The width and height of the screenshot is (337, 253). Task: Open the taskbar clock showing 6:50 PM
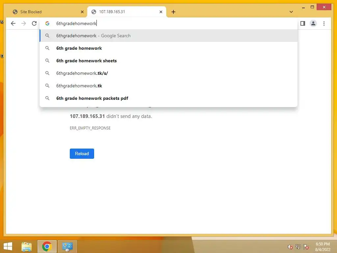coord(323,247)
